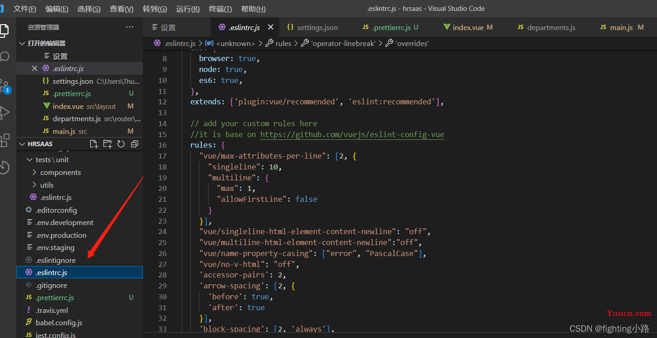The image size is (657, 338).
Task: Click the 'arrow-spacing' rule text
Action: point(232,286)
